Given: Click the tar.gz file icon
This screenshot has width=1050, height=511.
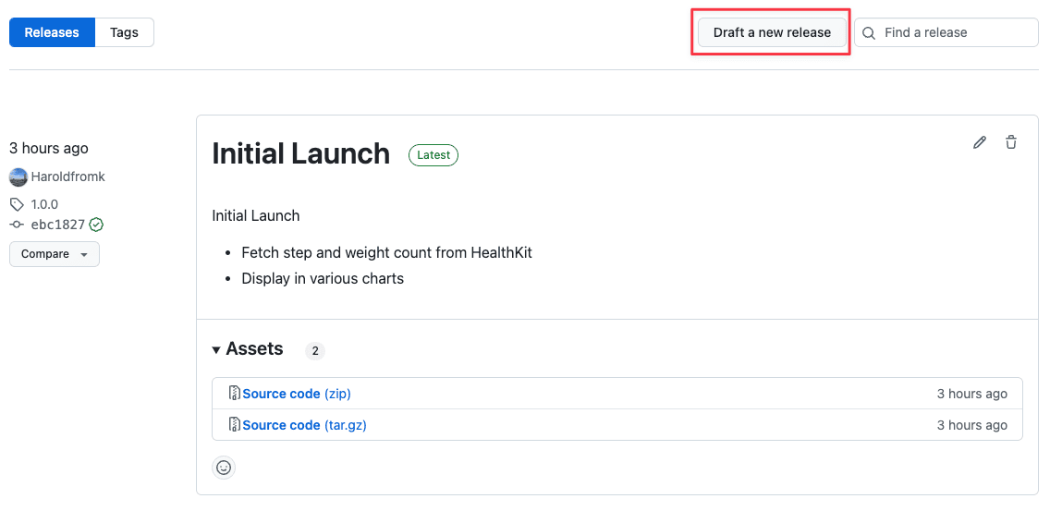Looking at the screenshot, I should tap(235, 424).
